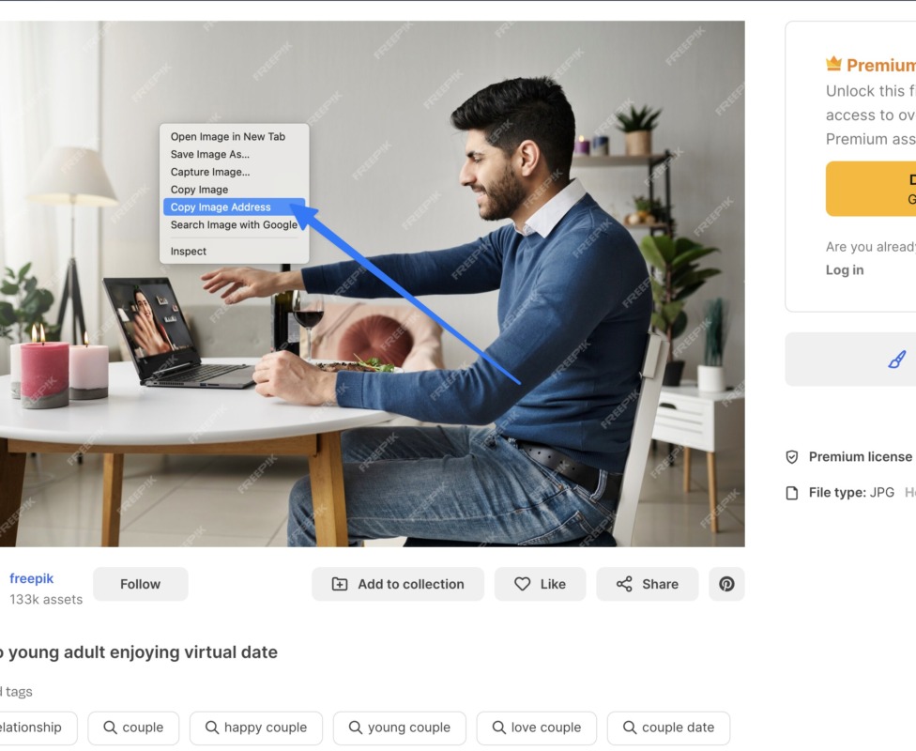Viewport: 916px width, 751px height.
Task: Share the image on Pinterest
Action: [x=726, y=584]
